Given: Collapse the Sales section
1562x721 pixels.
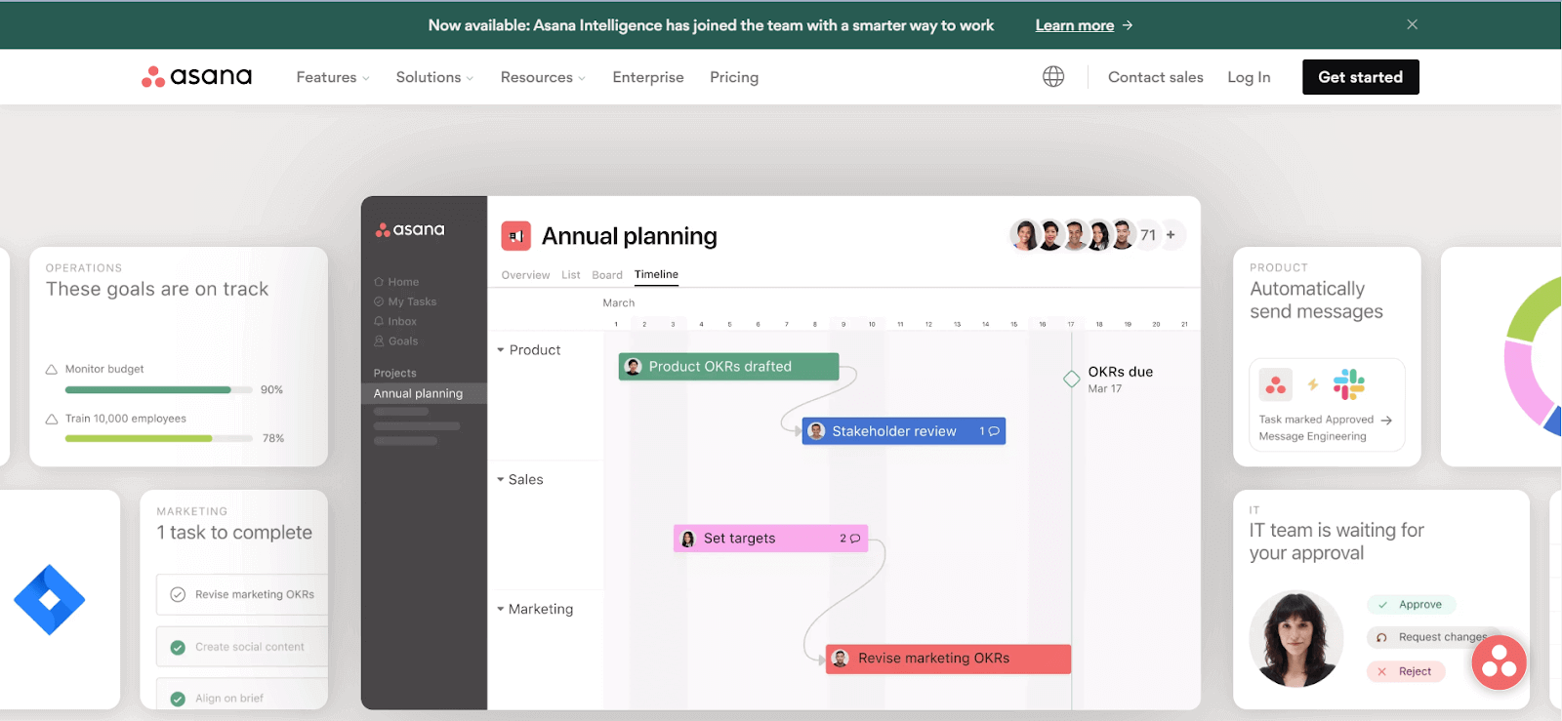Looking at the screenshot, I should point(501,480).
